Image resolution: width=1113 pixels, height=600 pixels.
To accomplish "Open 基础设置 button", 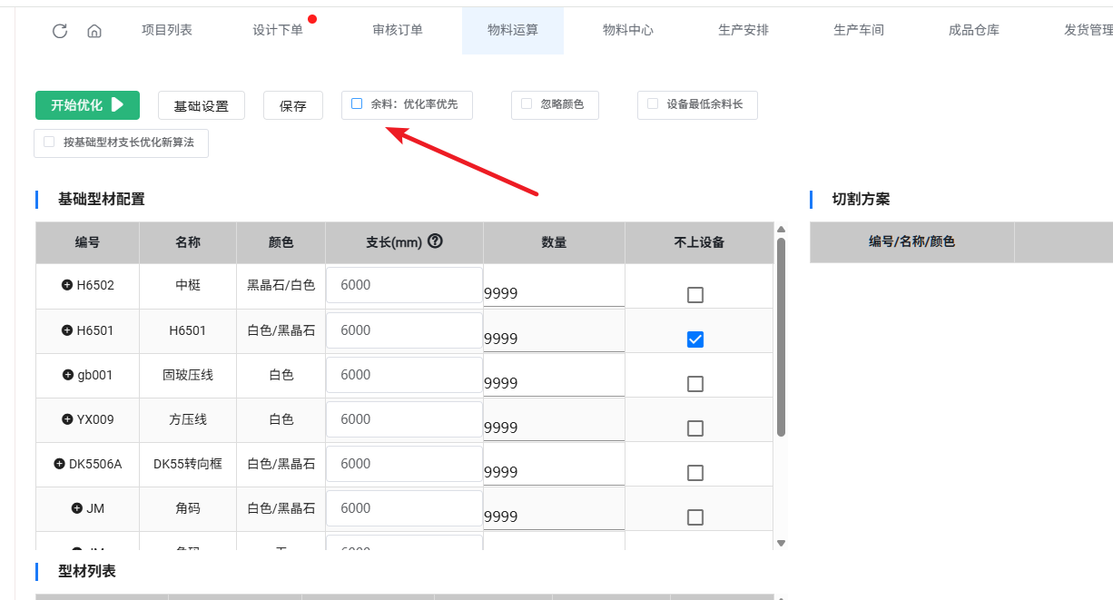I will coord(202,105).
